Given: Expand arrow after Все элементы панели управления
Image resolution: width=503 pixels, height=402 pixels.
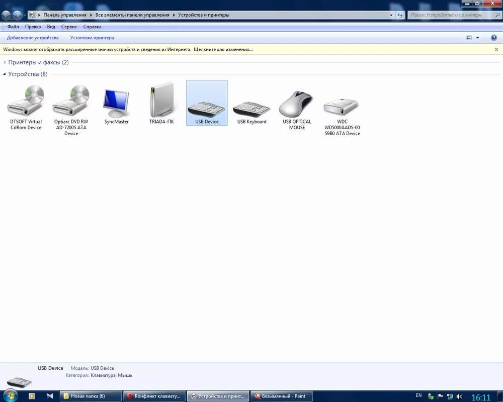Looking at the screenshot, I should tap(174, 15).
